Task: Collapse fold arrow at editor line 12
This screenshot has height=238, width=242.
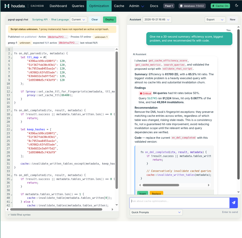Action: pos(11,92)
